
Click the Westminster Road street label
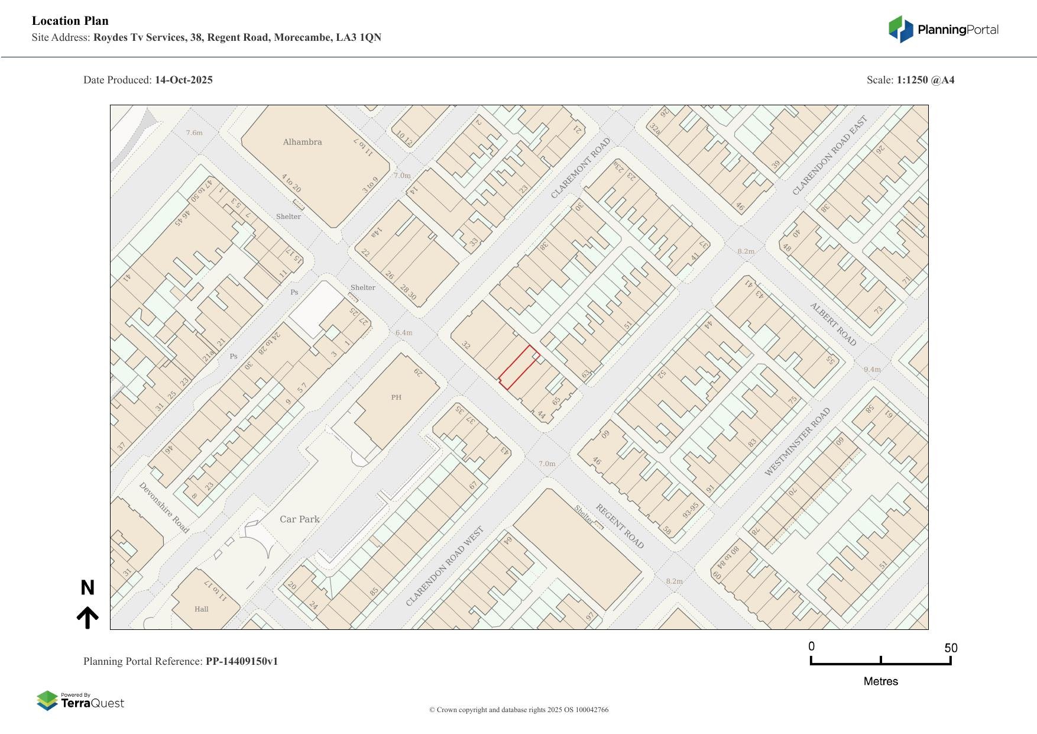coord(797,441)
